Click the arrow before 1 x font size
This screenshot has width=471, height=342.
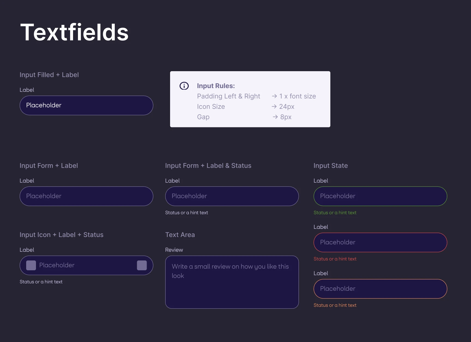tap(274, 96)
